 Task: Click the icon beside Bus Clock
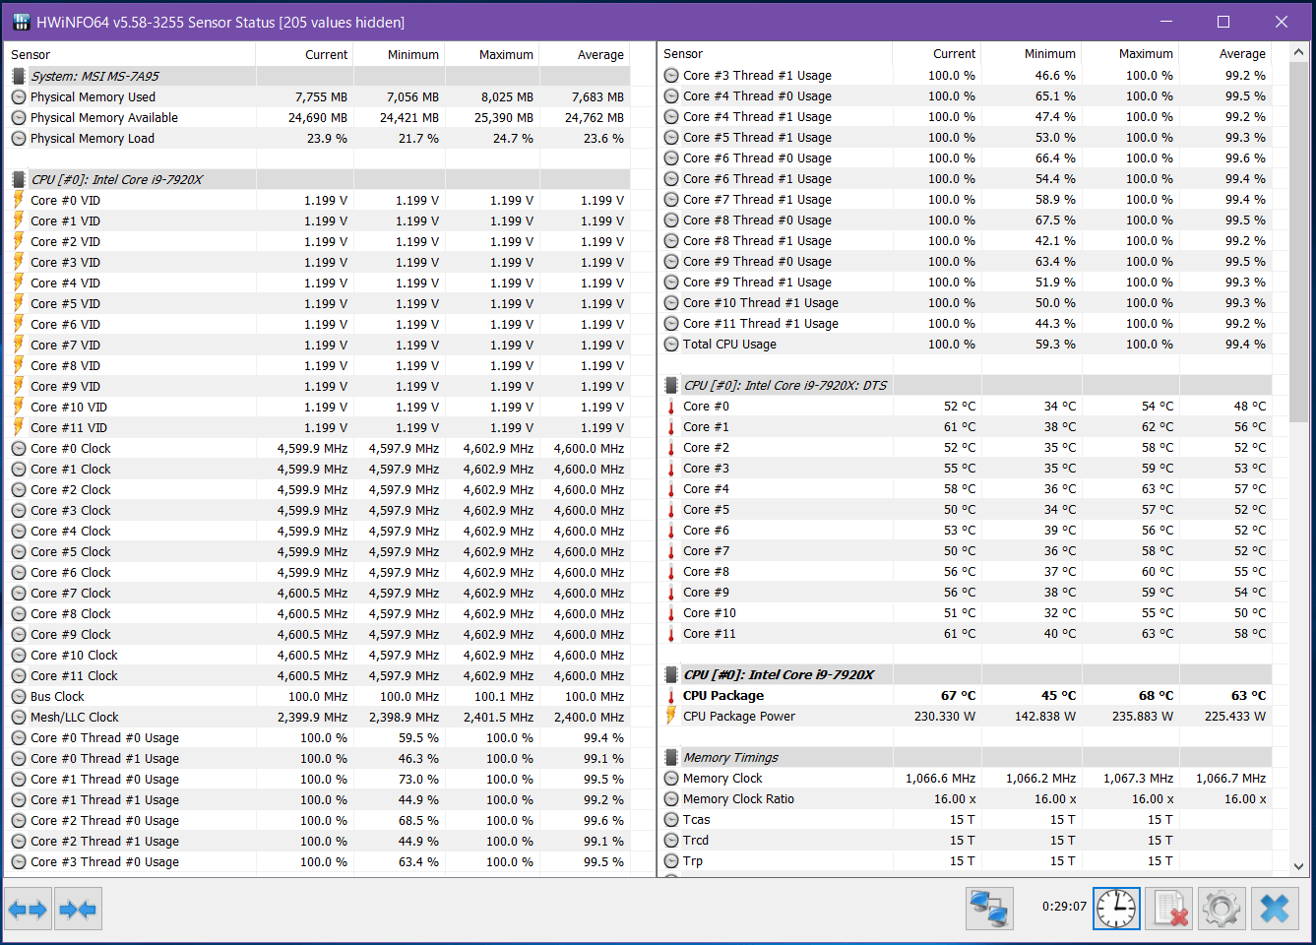click(x=19, y=696)
